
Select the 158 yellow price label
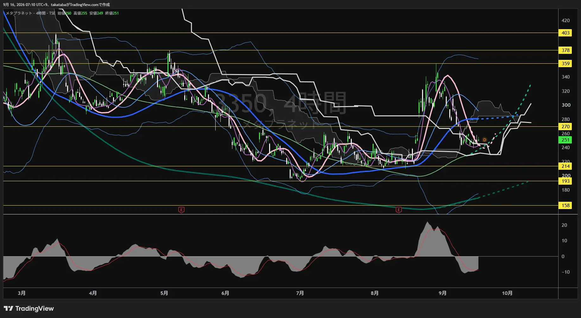pyautogui.click(x=565, y=206)
